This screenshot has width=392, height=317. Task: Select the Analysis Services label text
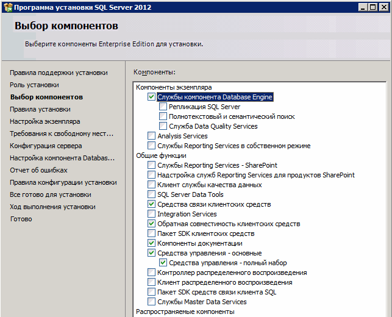[182, 136]
